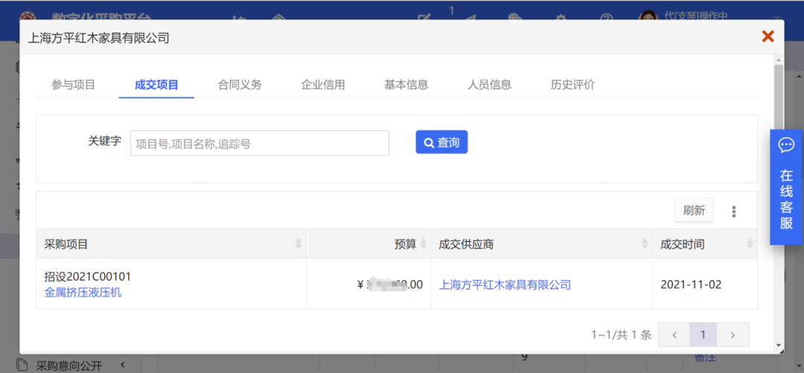Go to previous page arrow
804x373 pixels.
pos(674,335)
